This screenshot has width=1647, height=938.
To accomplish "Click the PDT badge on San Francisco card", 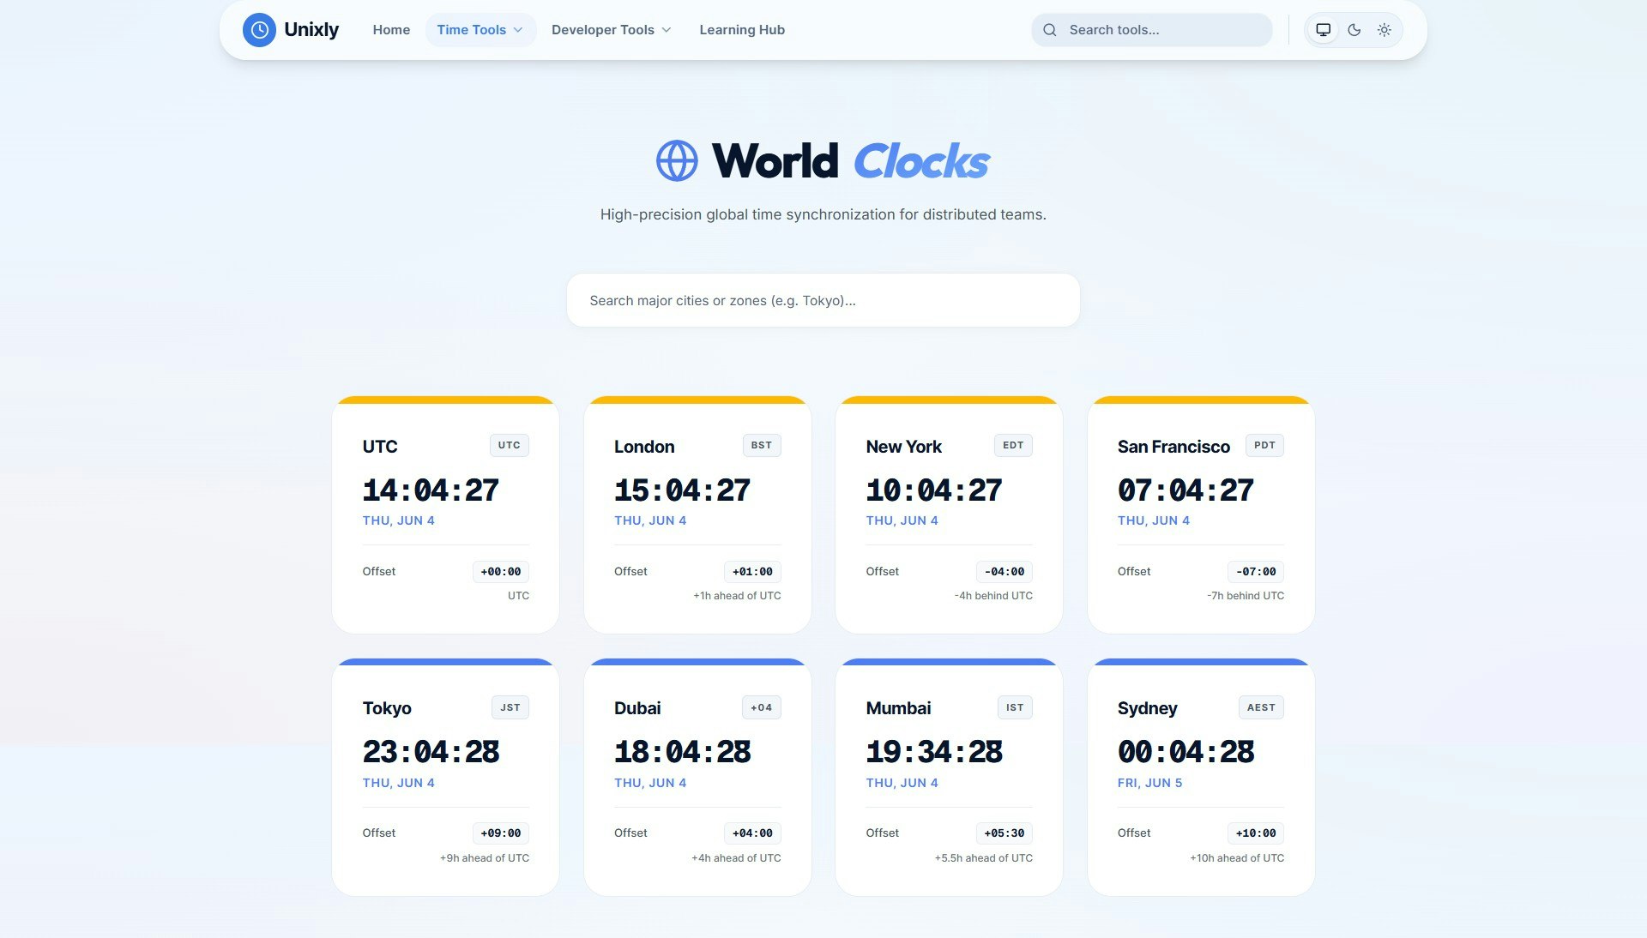I will coord(1264,445).
